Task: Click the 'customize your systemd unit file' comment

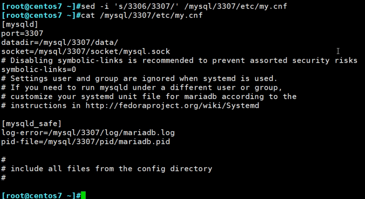Action: tap(149, 97)
